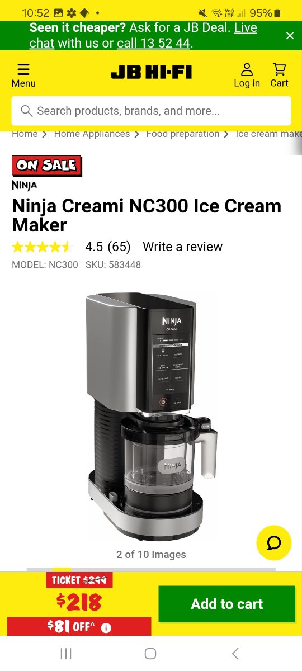Open the Home Appliances breadcrumb
This screenshot has height=671, width=302.
92,134
